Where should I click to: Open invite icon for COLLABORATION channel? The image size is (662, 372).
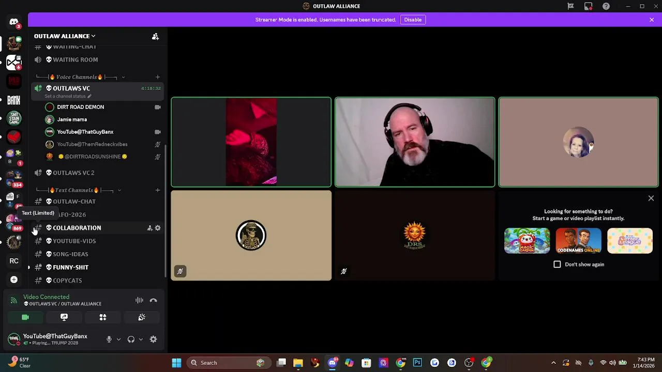(x=149, y=228)
